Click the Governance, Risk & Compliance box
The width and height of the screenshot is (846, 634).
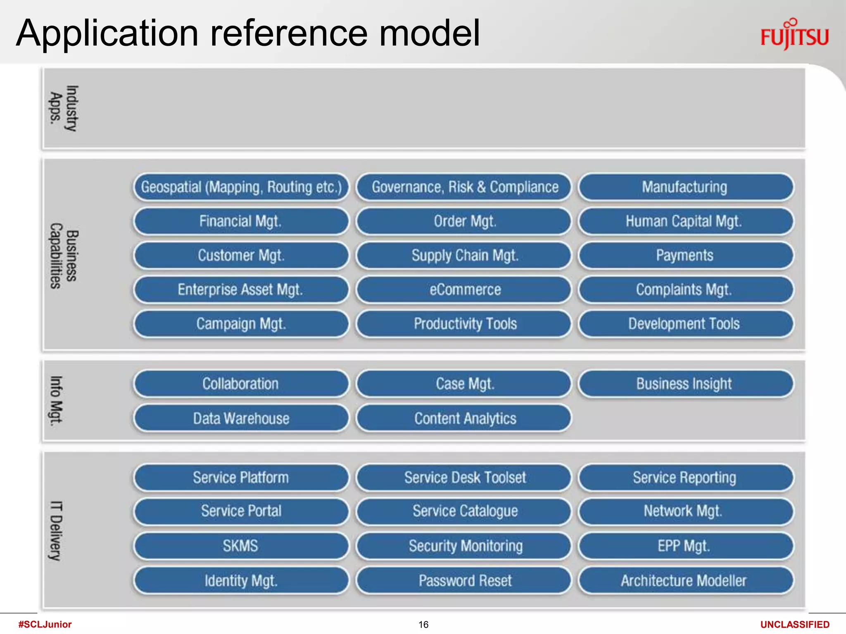coord(464,187)
